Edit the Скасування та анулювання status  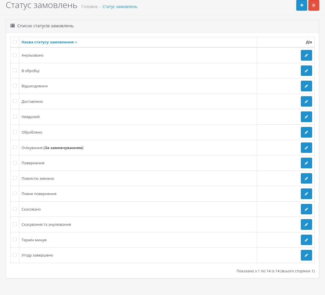point(306,225)
